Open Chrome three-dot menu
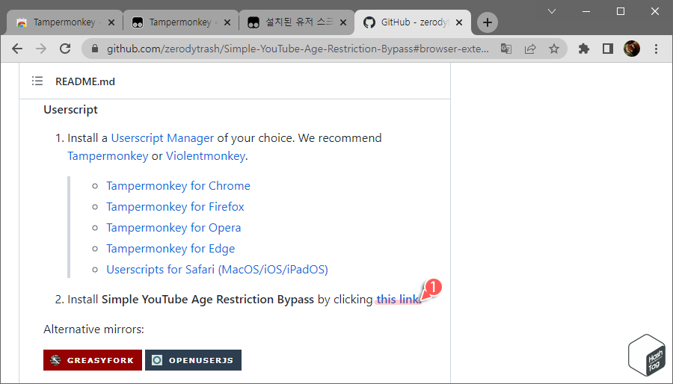This screenshot has width=673, height=384. (x=656, y=49)
